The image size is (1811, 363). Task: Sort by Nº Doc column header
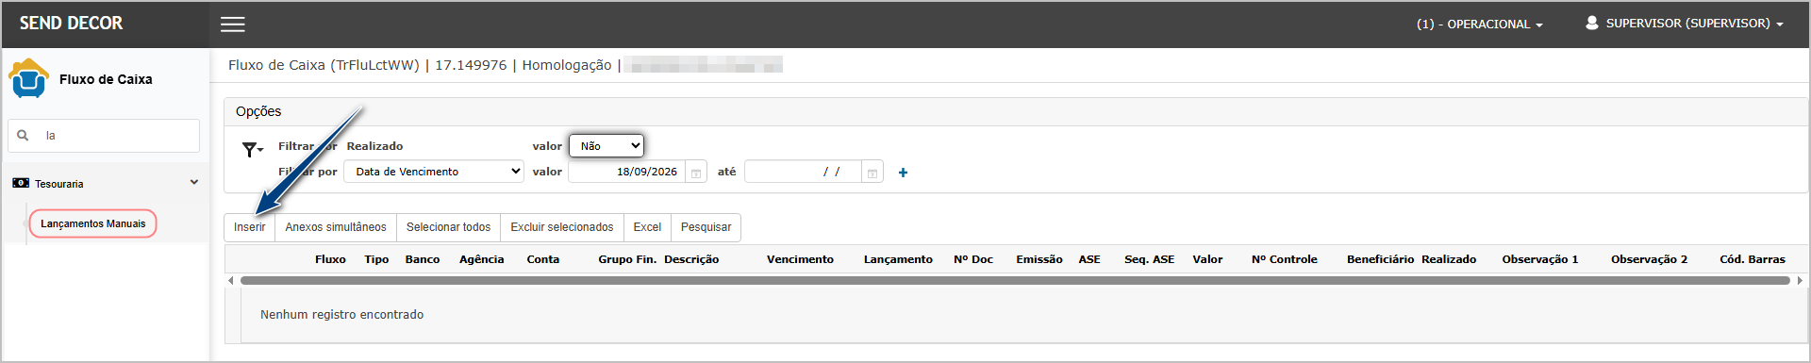coord(973,259)
